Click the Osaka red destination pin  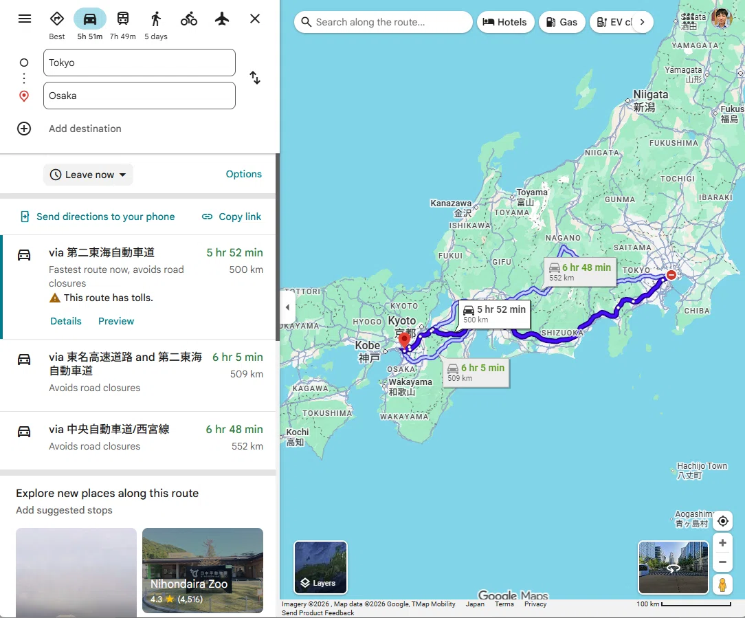404,341
